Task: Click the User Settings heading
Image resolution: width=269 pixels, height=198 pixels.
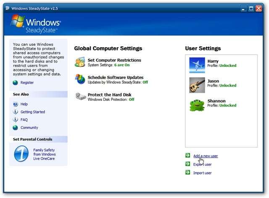Action: 203,48
